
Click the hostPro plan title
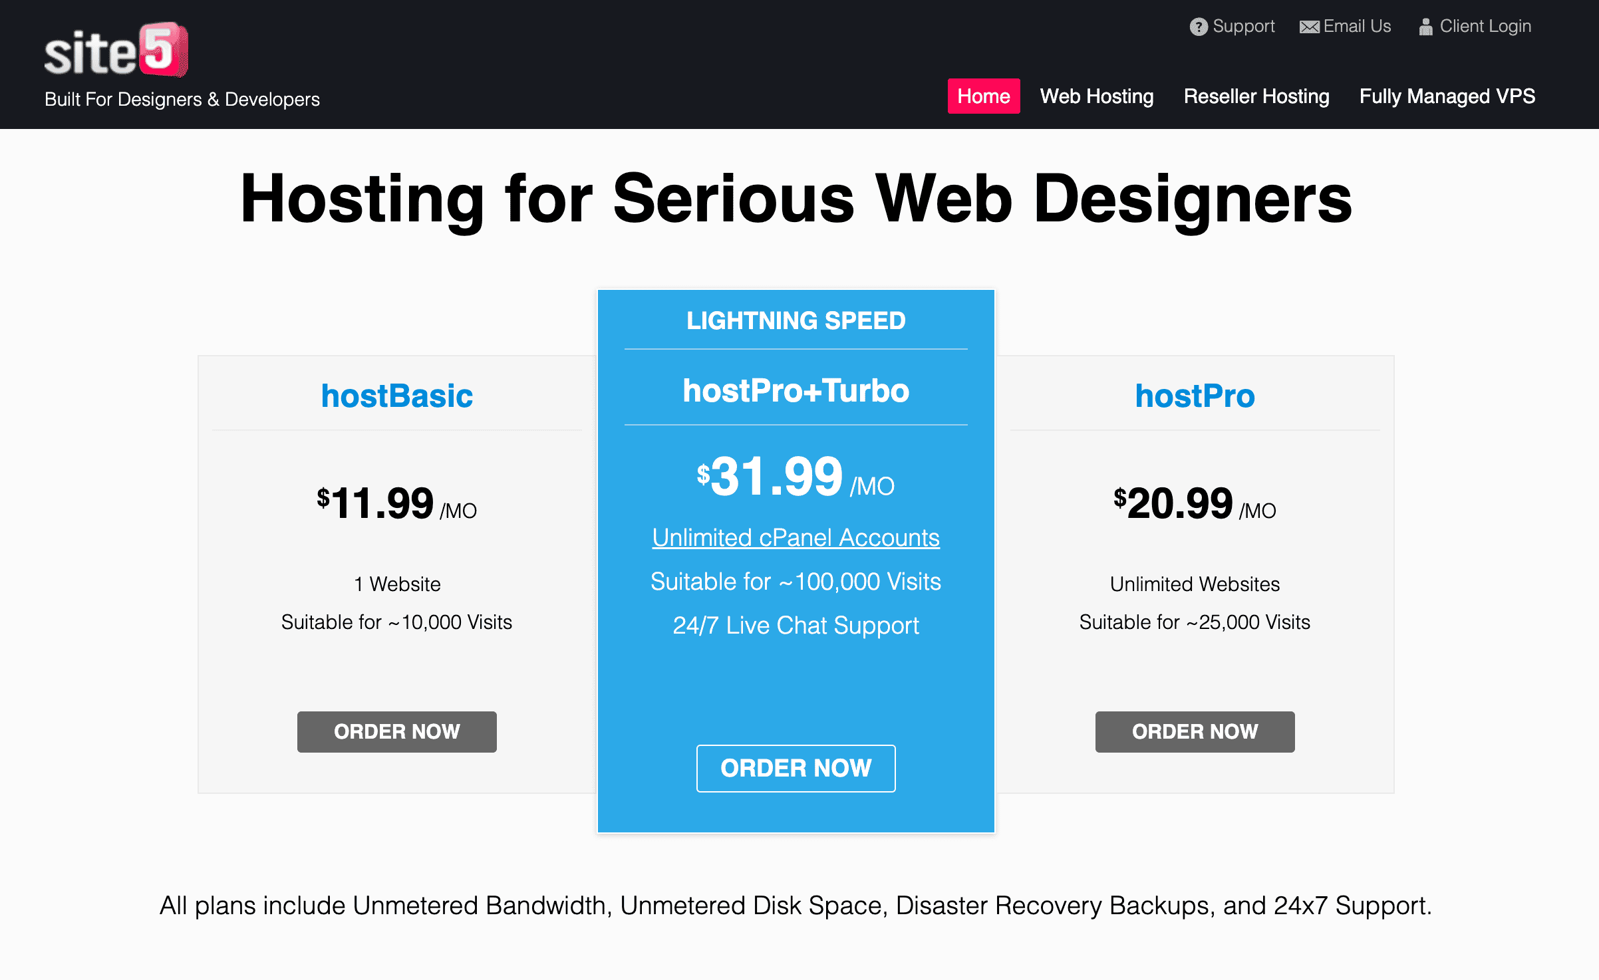[x=1195, y=396]
